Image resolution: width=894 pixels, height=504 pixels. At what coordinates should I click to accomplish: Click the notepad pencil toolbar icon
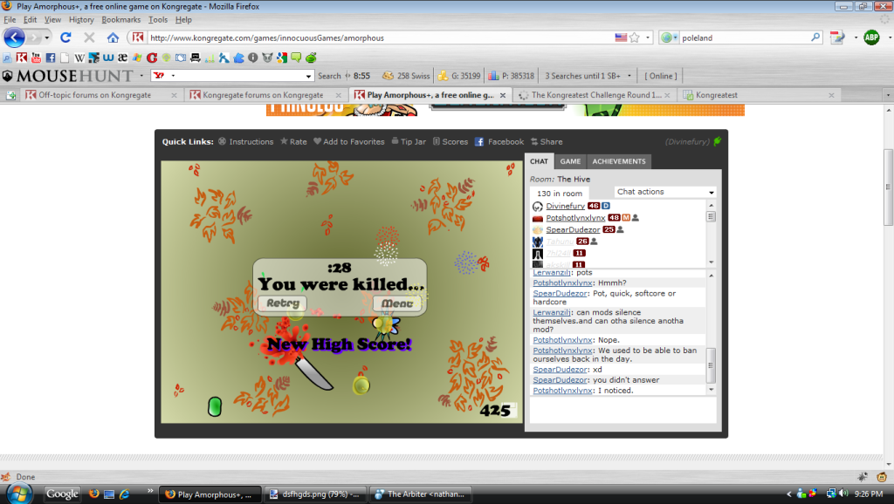837,37
